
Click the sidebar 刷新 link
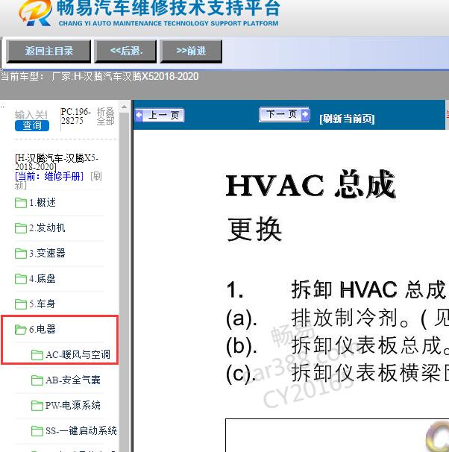point(96,176)
